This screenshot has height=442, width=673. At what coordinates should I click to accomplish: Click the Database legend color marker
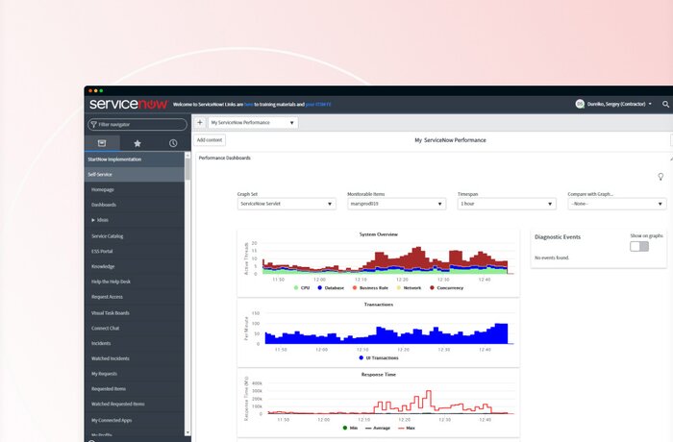[x=319, y=287]
